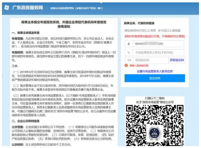This screenshot has width=201, height=148.
Task: Click the phone icon beside the contact field
Action: [x=129, y=52]
